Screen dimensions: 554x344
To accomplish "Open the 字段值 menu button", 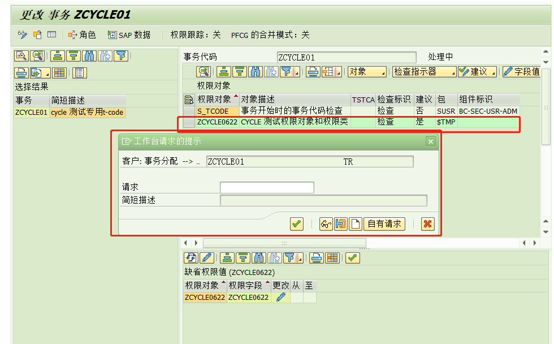I will [521, 72].
